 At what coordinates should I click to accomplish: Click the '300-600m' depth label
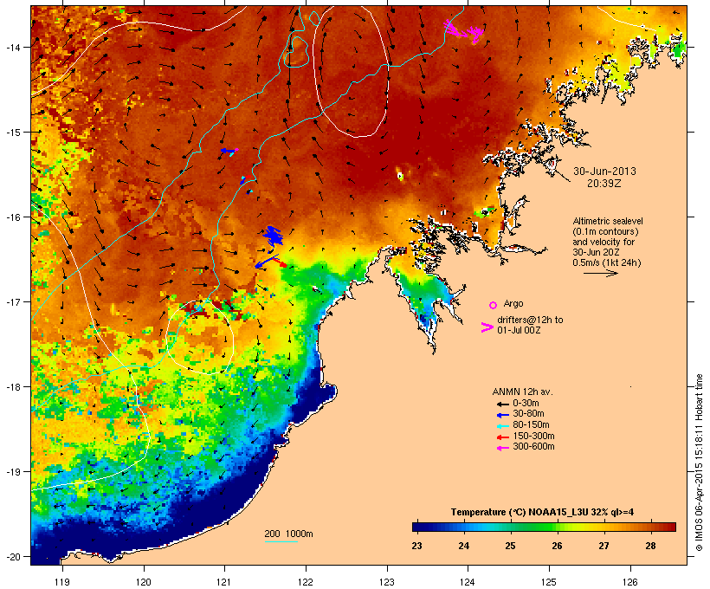pos(533,447)
